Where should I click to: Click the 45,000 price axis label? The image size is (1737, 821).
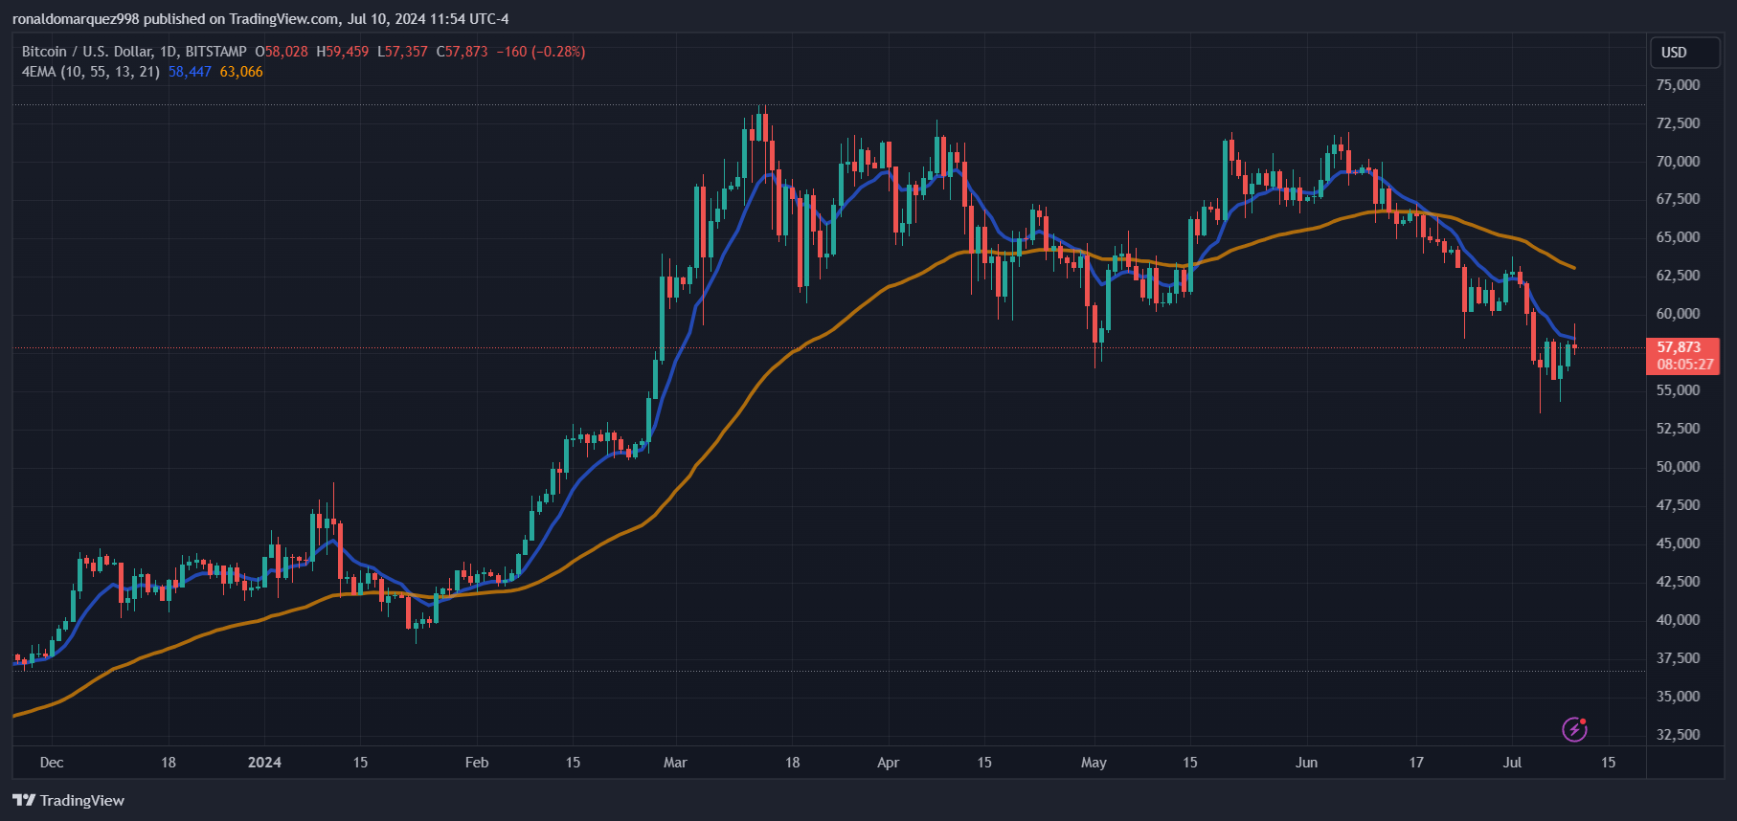pyautogui.click(x=1679, y=544)
